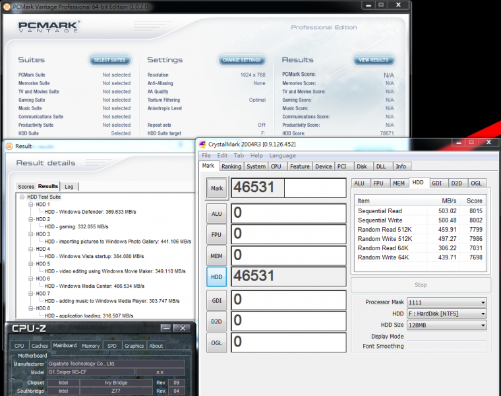
Task: Select the GDI results tab
Action: (x=436, y=183)
